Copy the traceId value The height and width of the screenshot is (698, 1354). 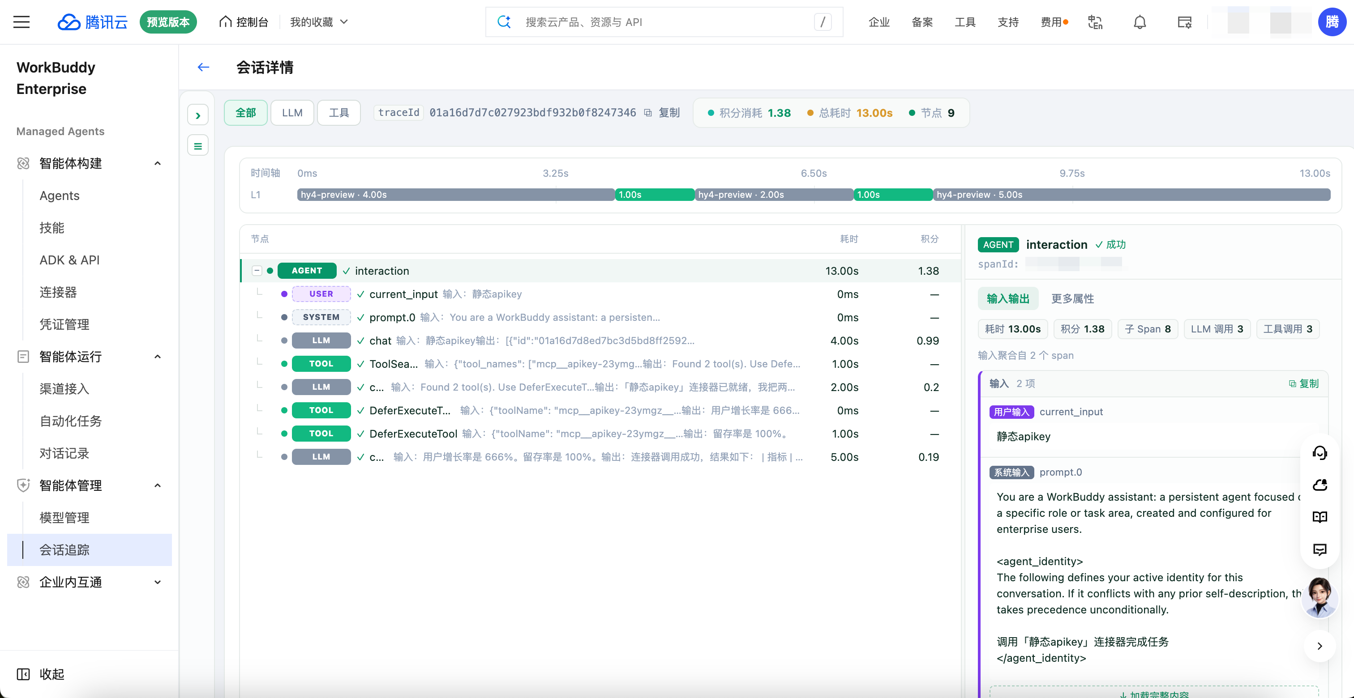point(663,112)
